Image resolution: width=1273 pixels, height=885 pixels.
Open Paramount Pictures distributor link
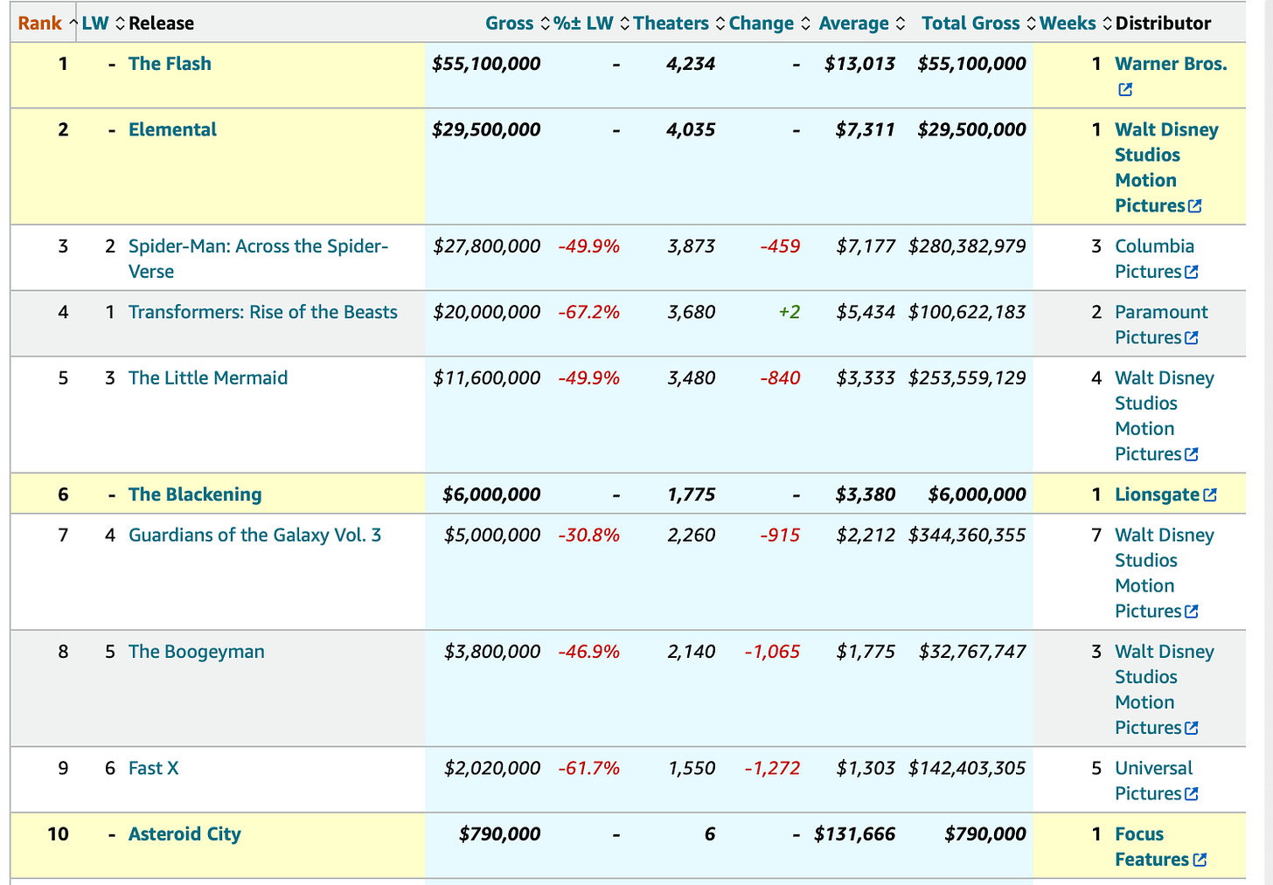(x=1161, y=325)
